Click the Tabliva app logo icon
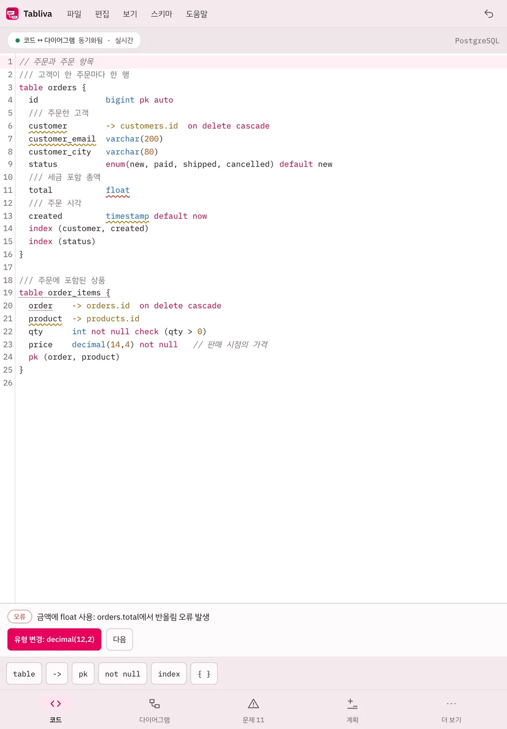The image size is (507, 729). (12, 14)
